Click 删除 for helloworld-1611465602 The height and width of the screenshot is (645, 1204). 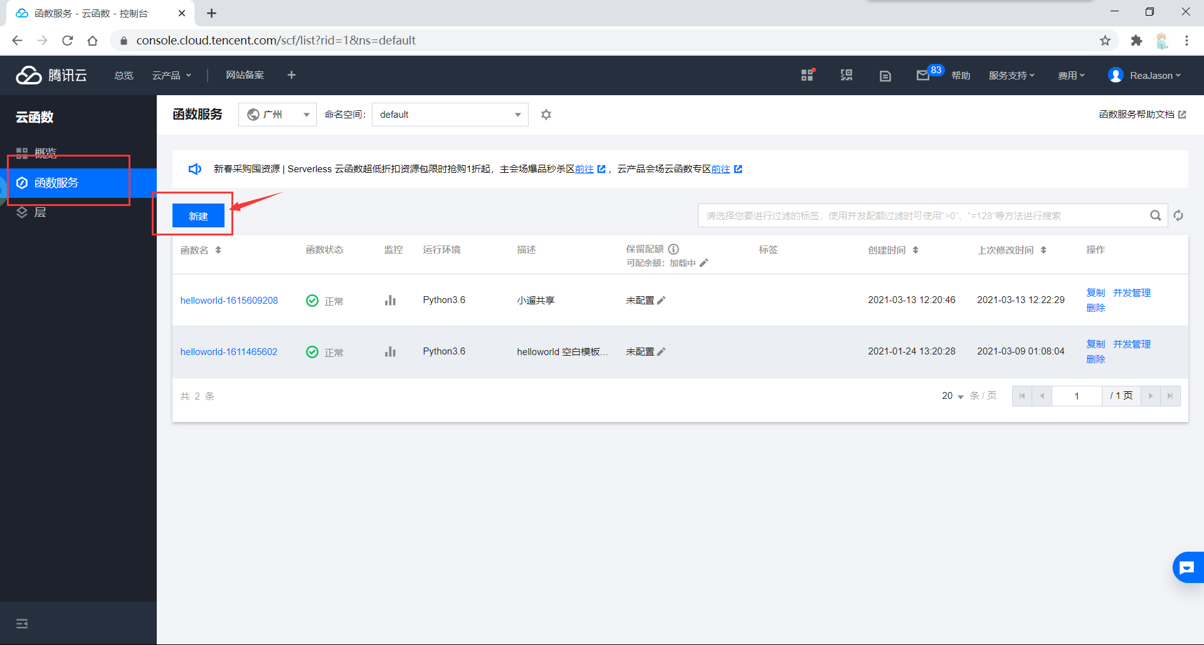click(1096, 359)
